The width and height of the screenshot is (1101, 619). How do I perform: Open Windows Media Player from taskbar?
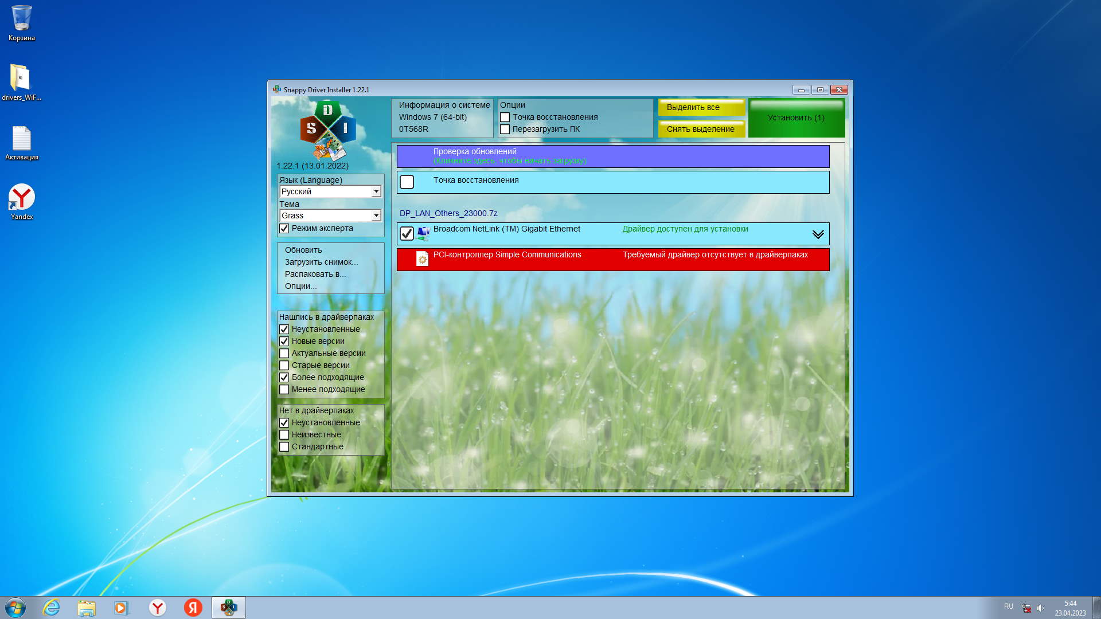coord(122,608)
